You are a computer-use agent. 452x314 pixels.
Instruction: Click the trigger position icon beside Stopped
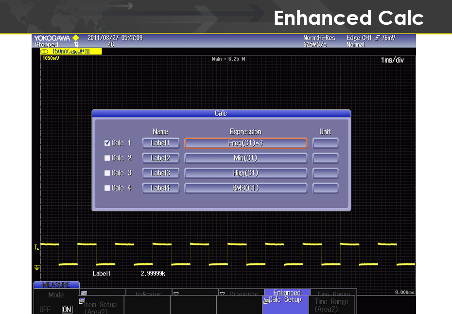pos(76,45)
